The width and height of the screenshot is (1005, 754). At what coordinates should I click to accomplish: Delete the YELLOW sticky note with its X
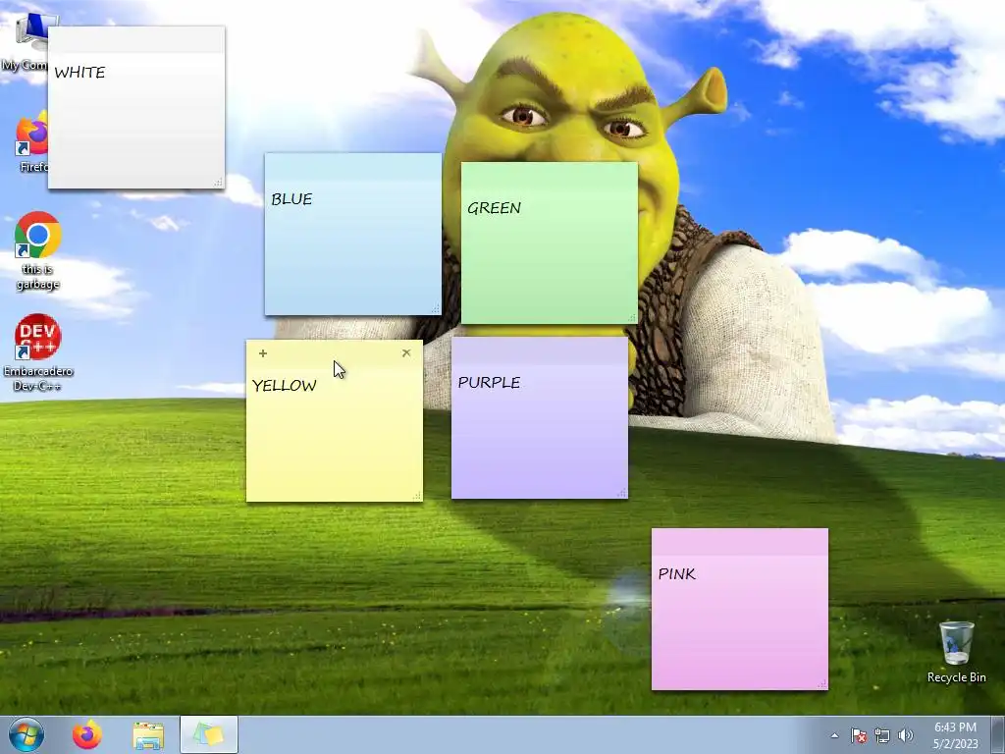click(406, 352)
